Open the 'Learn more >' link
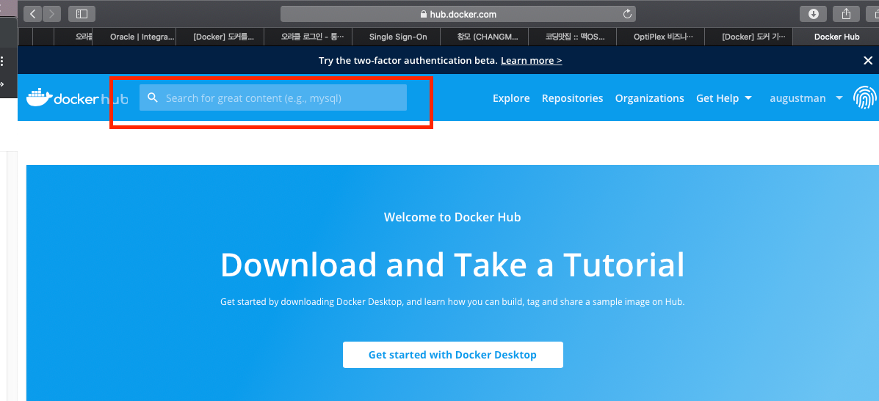 pos(532,60)
